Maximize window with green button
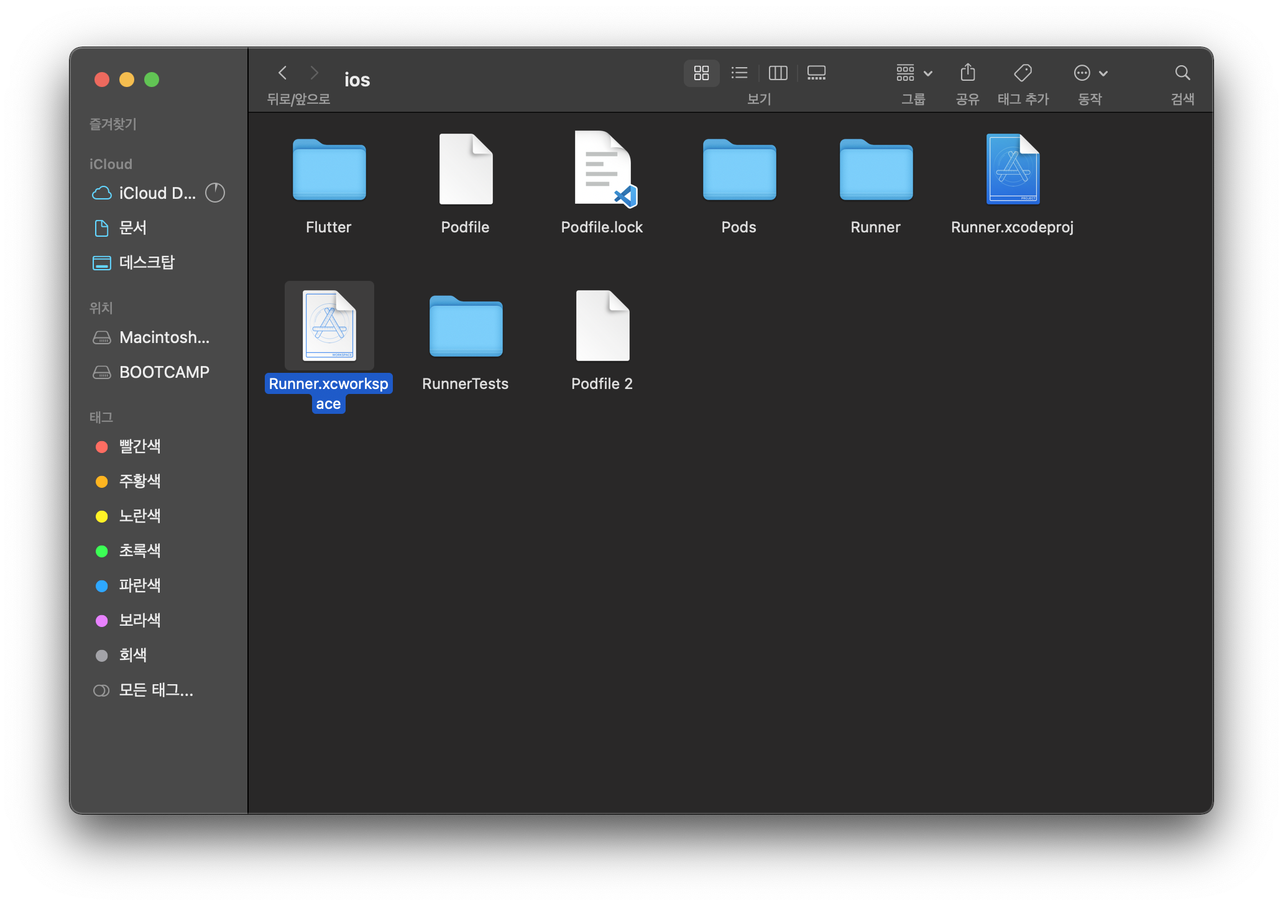 tap(152, 80)
